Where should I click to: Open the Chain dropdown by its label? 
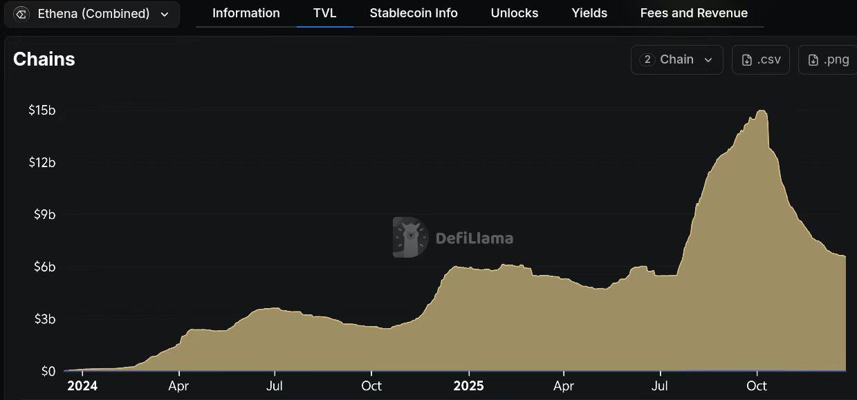[676, 59]
